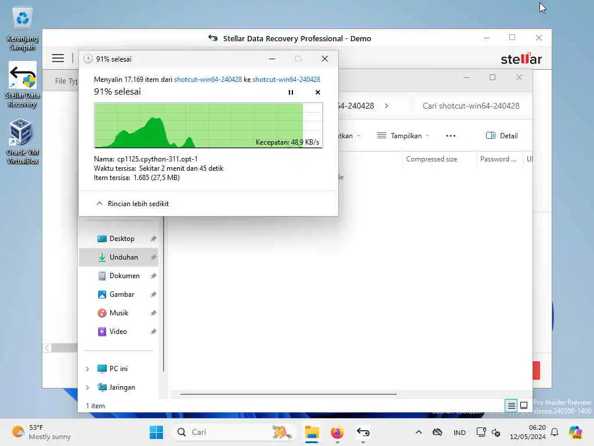Open Firefox from taskbar
The height and width of the screenshot is (446, 594).
coord(337,432)
